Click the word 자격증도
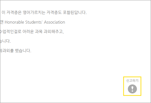This screenshot has height=103, width=151. pos(54,13)
